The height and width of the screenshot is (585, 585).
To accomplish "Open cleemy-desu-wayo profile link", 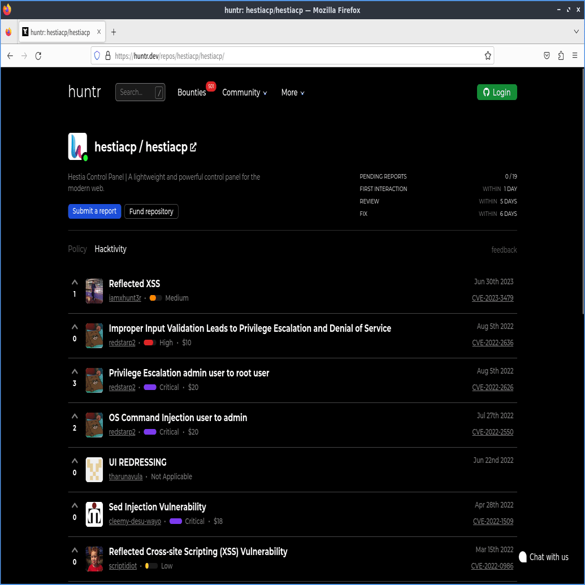I will 135,522.
